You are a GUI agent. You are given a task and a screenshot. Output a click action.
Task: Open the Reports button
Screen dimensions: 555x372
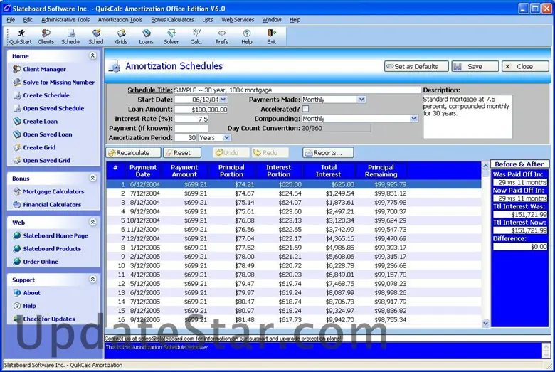328,153
